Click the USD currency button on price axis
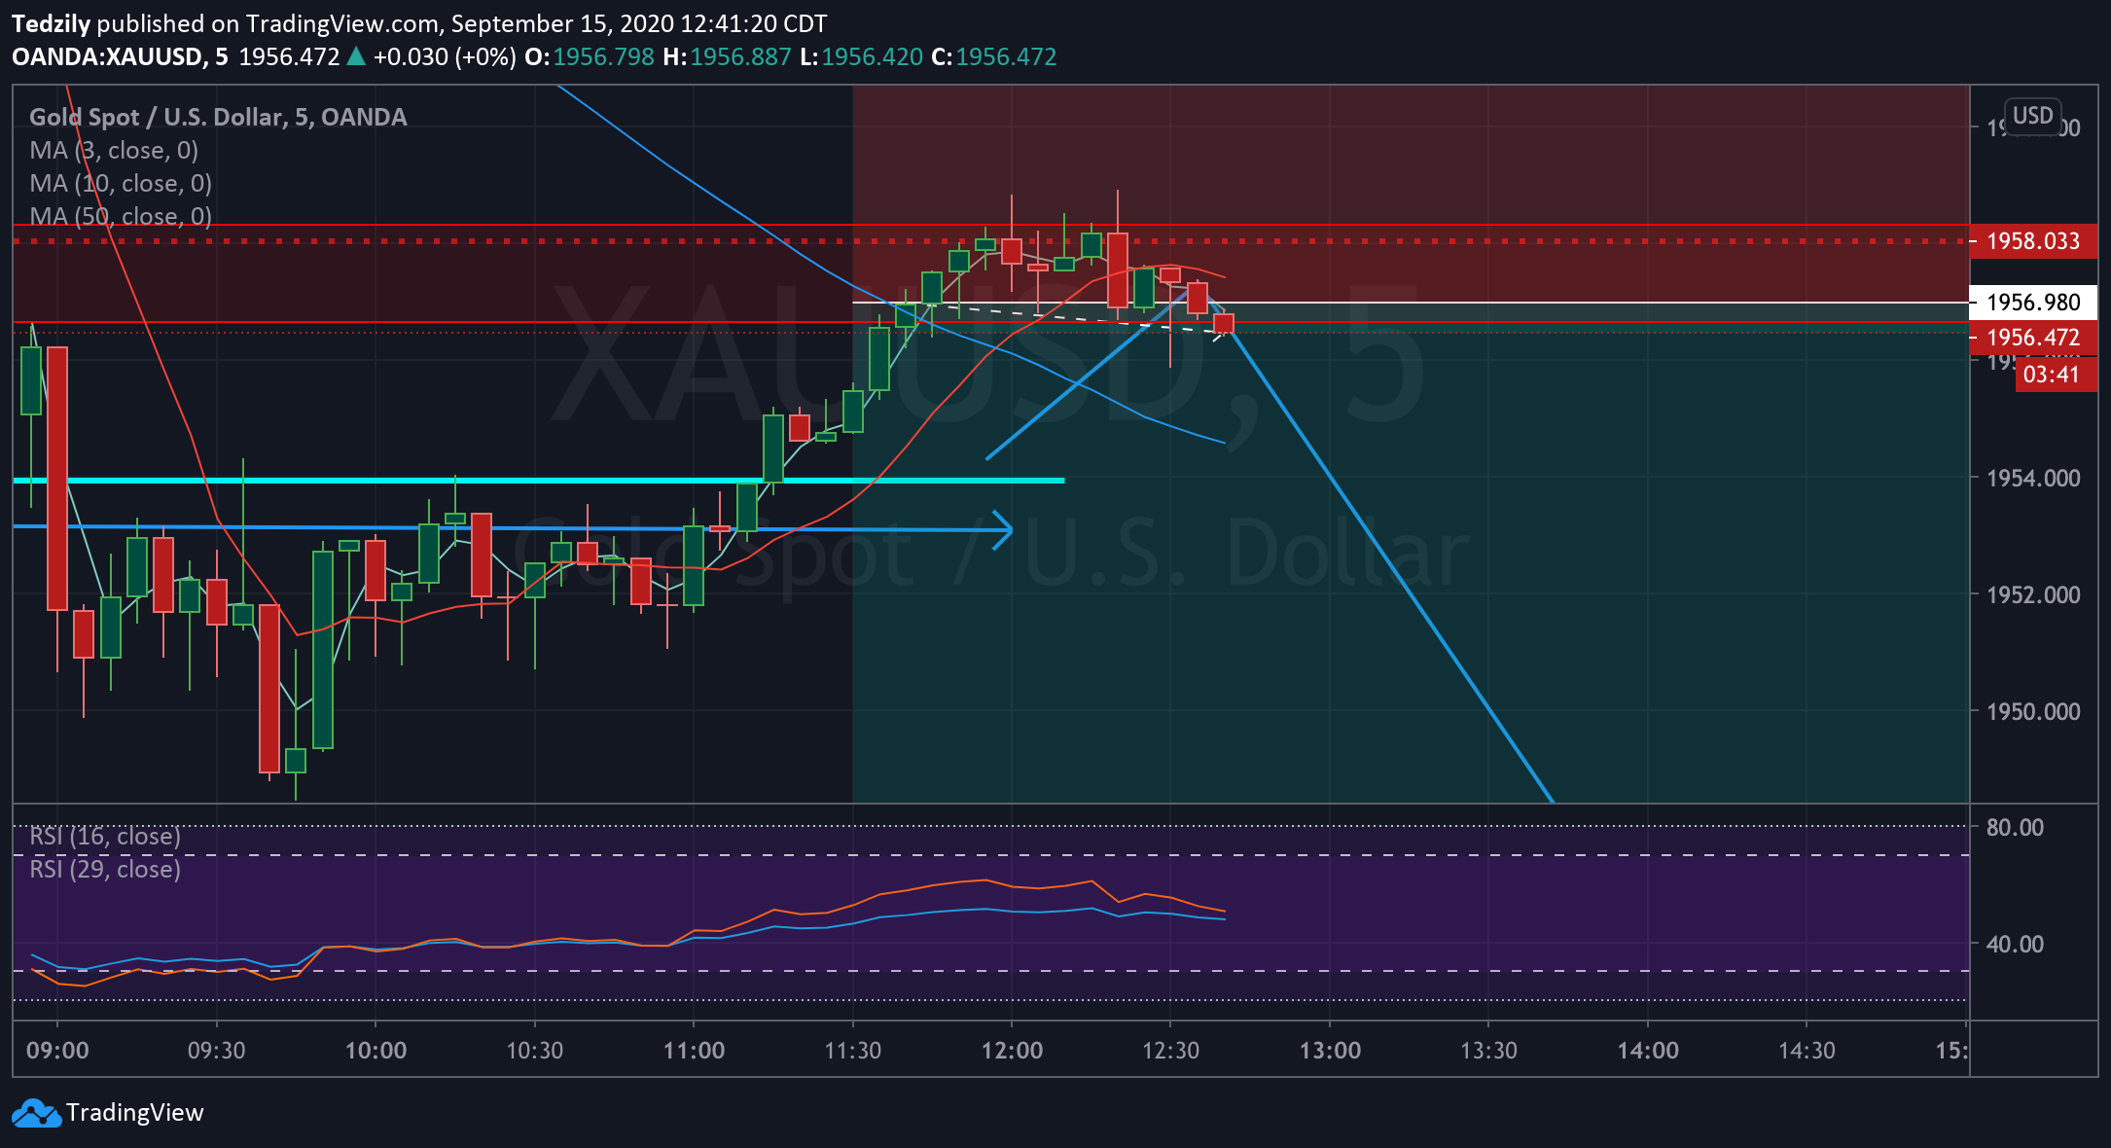 point(2032,116)
